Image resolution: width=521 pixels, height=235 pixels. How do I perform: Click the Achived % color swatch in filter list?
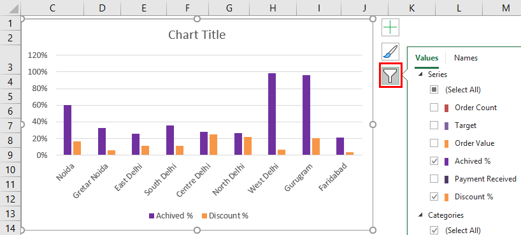coord(446,162)
